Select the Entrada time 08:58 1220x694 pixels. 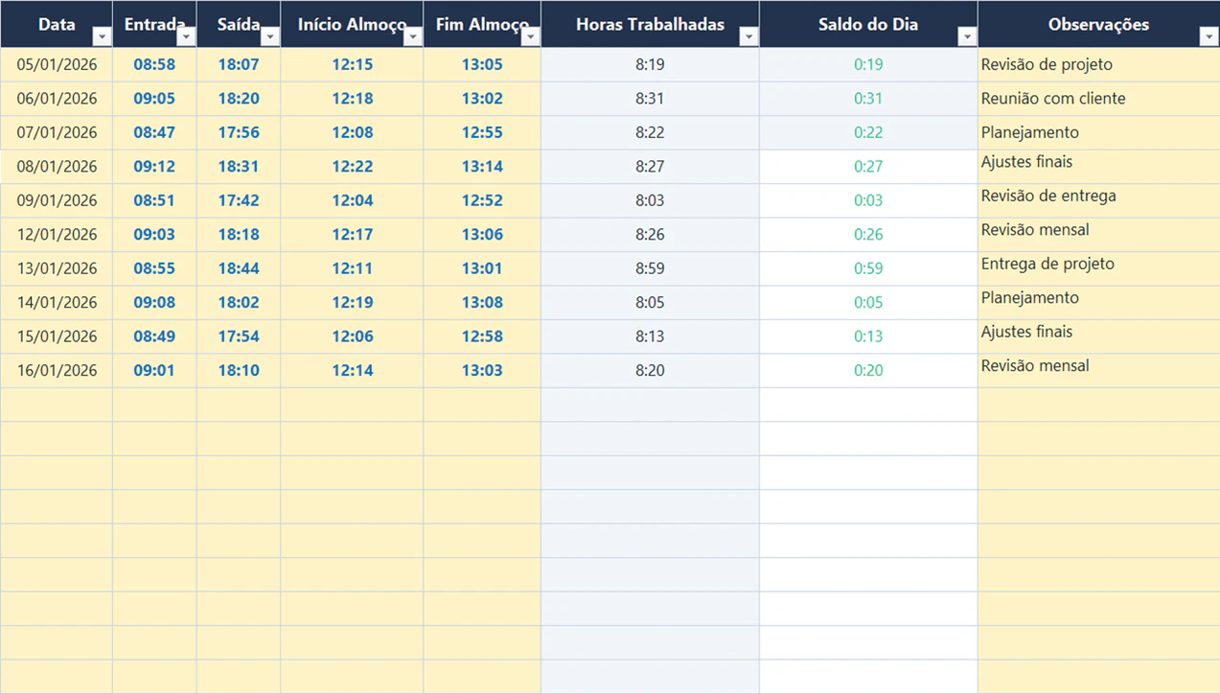coord(154,64)
